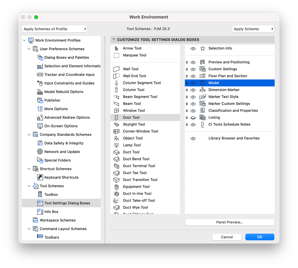Collapse the Shortcut Schemes branch

pyautogui.click(x=29, y=169)
